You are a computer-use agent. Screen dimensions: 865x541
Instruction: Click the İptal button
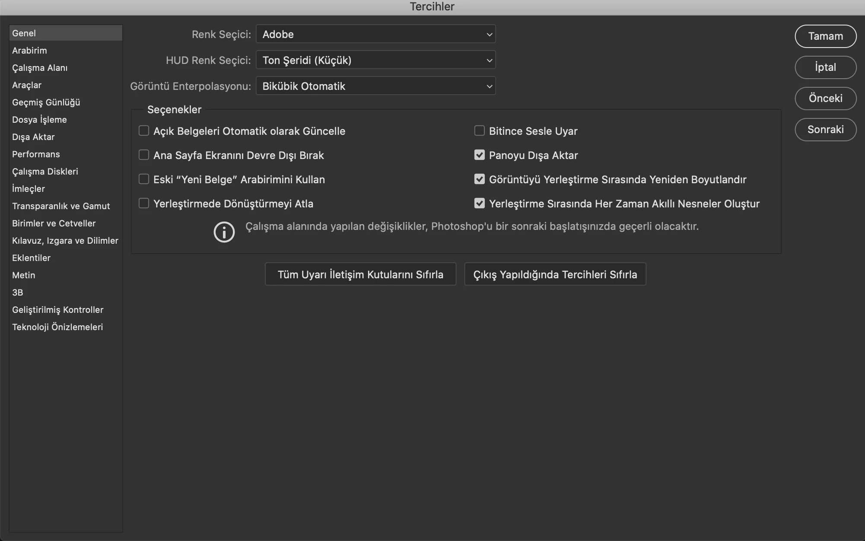[x=825, y=67]
